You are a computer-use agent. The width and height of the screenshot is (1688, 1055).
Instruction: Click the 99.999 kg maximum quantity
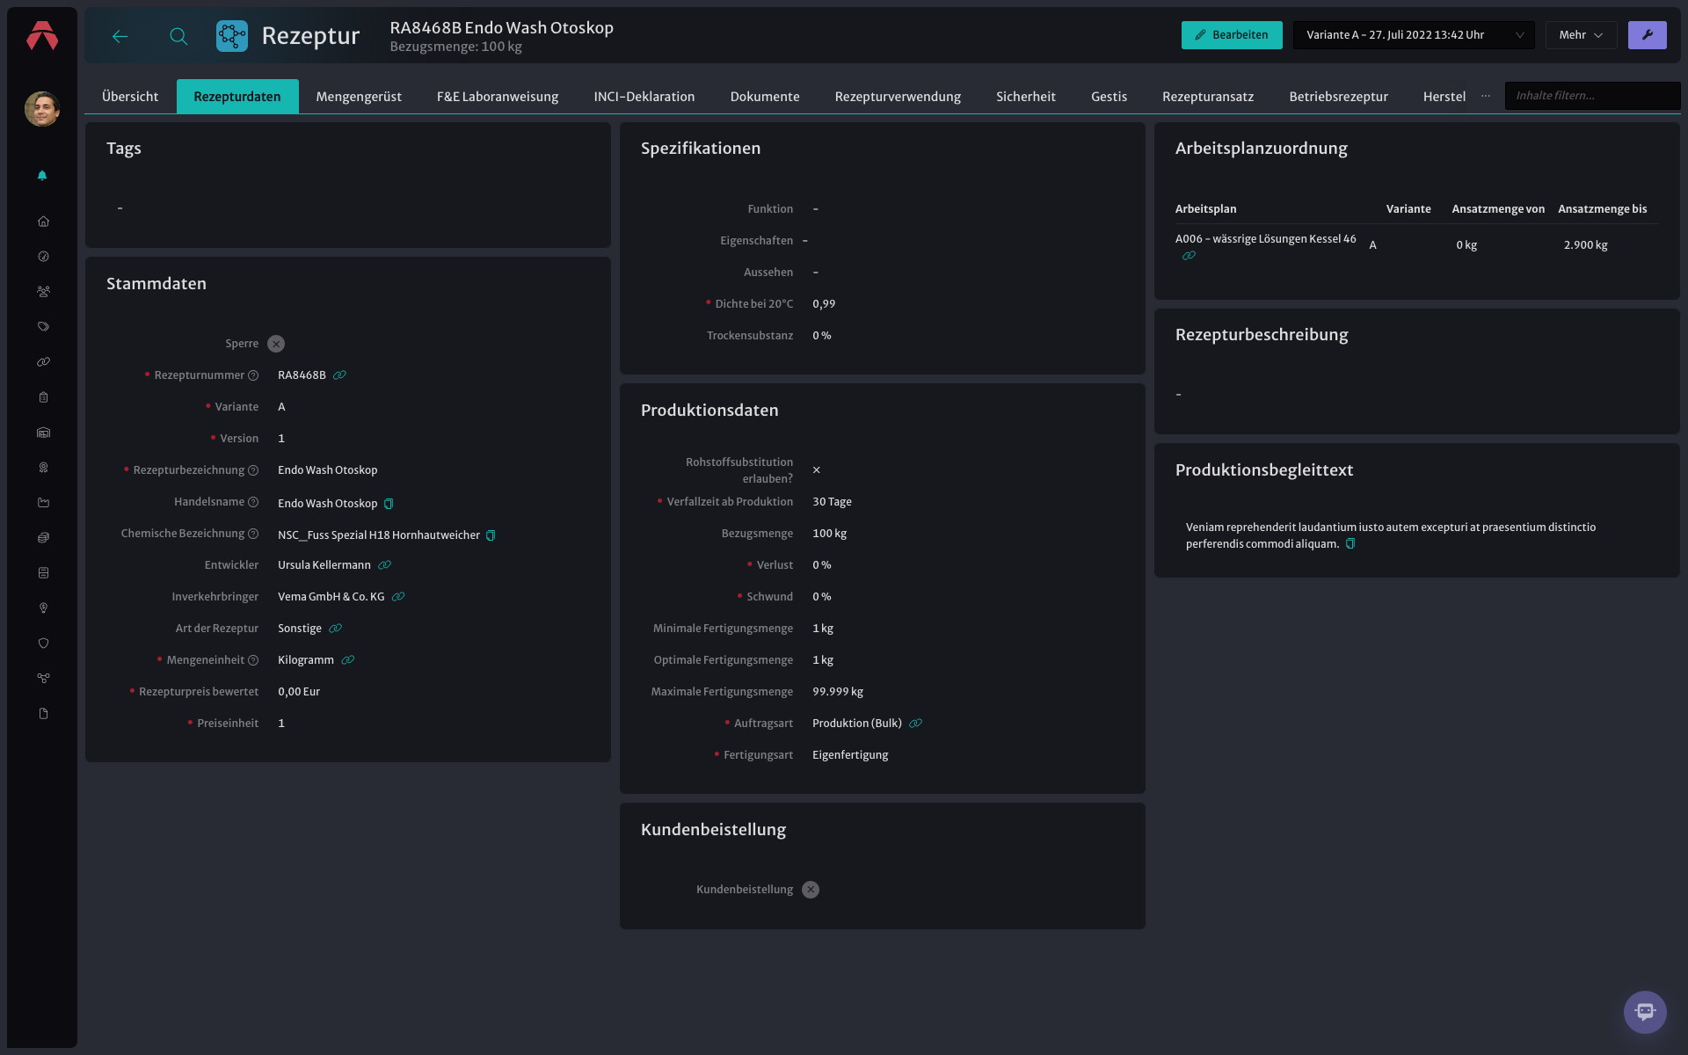[838, 692]
